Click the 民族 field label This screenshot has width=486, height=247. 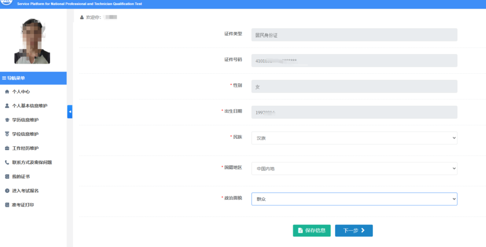pyautogui.click(x=238, y=137)
